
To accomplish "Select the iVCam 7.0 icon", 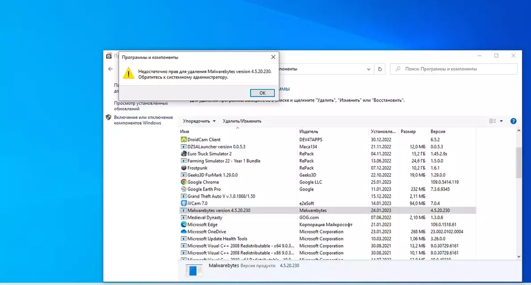I will coord(184,203).
